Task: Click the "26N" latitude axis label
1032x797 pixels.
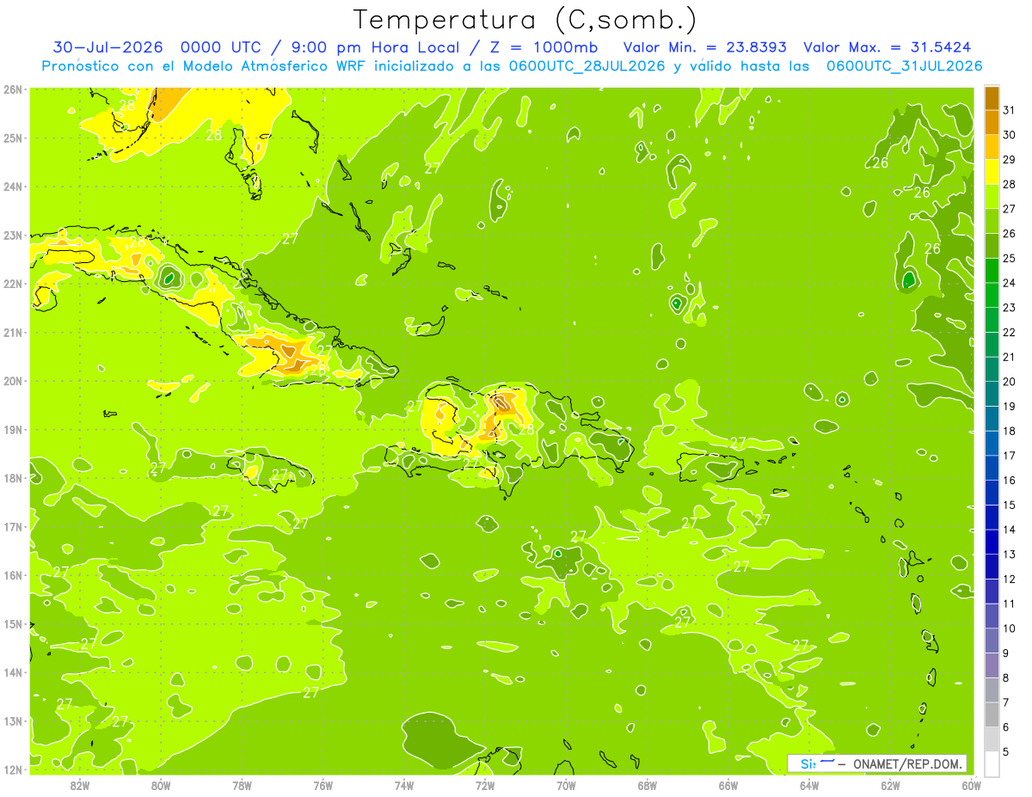Action: 12,89
